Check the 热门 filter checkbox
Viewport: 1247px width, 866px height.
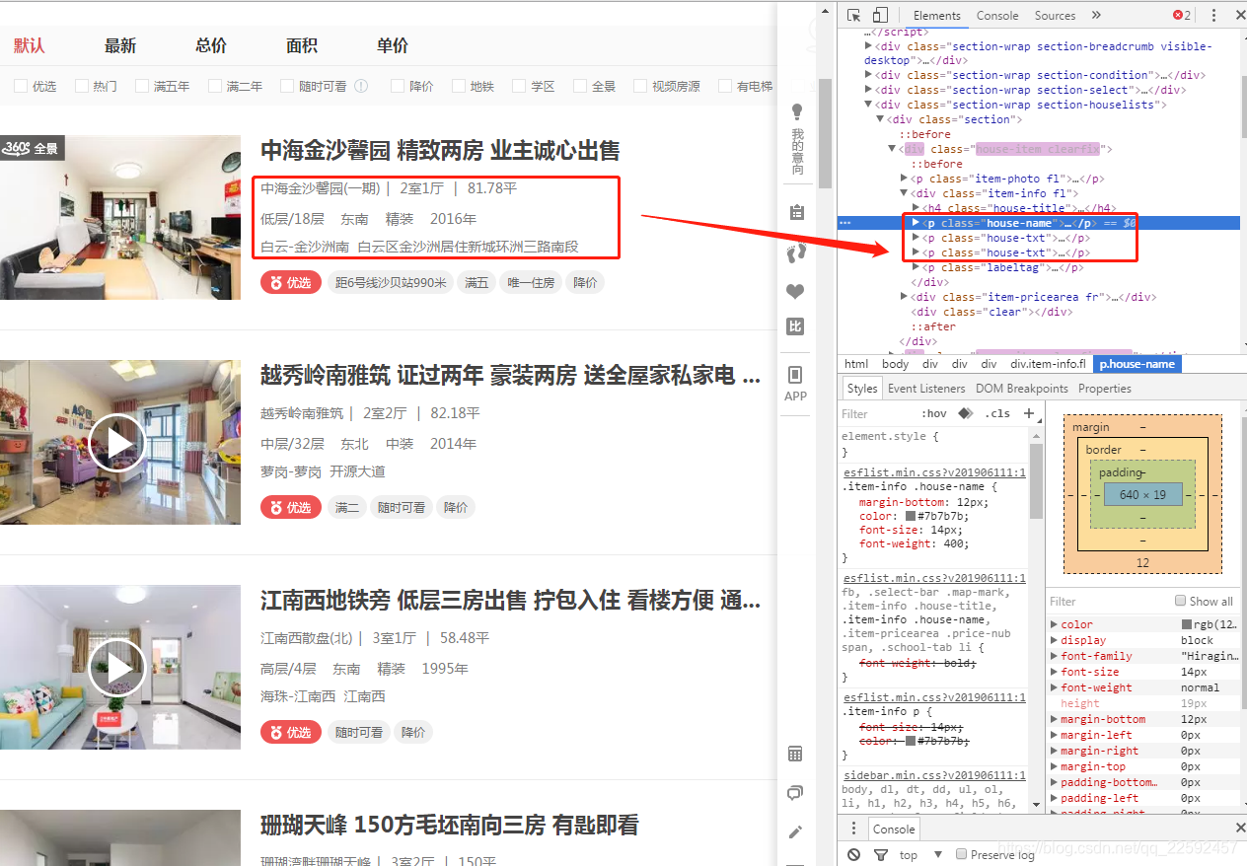coord(82,86)
